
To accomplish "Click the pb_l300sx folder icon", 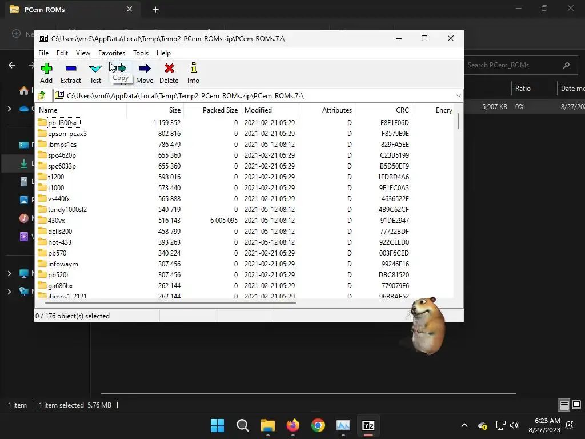I will tap(42, 122).
